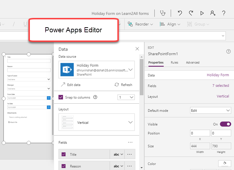Click the Undo arrow icon
The image size is (234, 170).
click(180, 13)
